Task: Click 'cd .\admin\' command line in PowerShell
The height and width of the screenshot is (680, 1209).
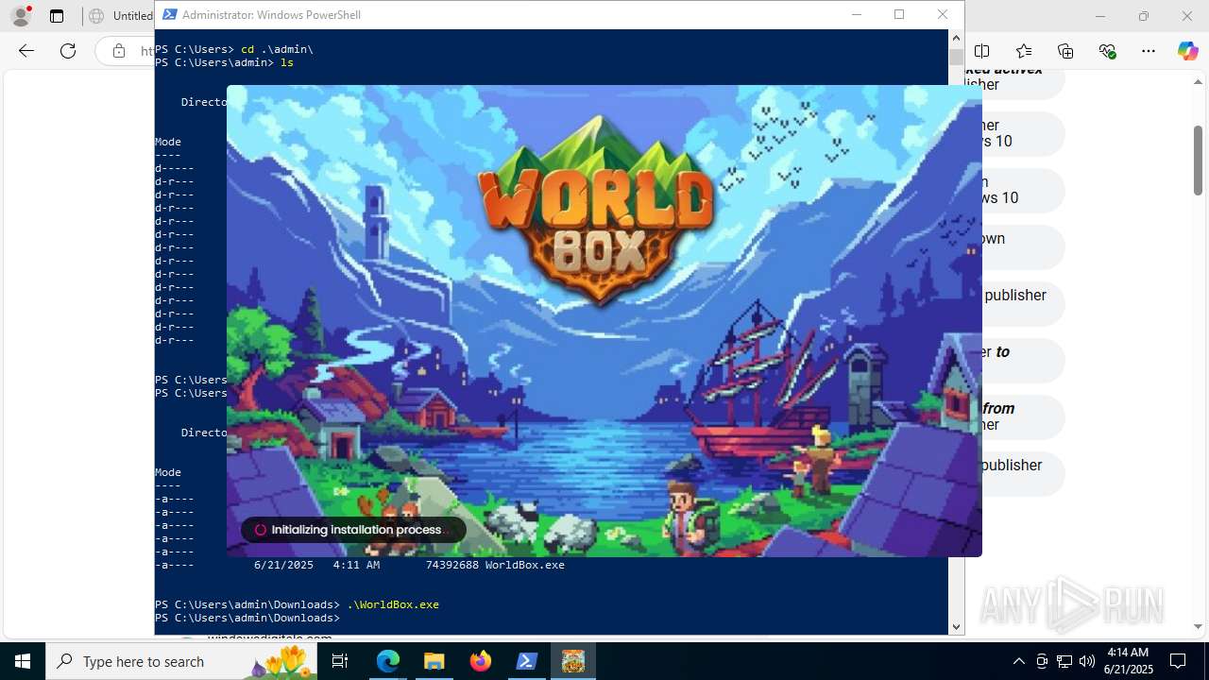Action: coord(277,49)
